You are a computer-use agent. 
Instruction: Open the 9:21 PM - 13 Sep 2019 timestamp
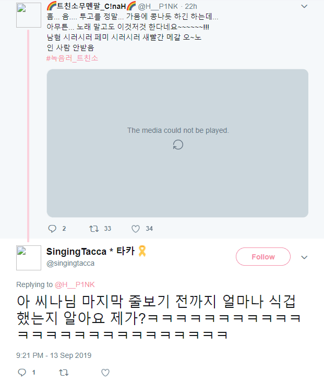pyautogui.click(x=54, y=355)
